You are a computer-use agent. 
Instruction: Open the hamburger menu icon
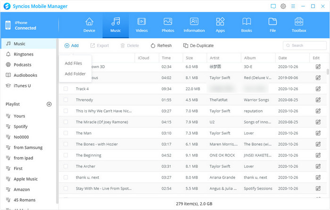coord(293,6)
